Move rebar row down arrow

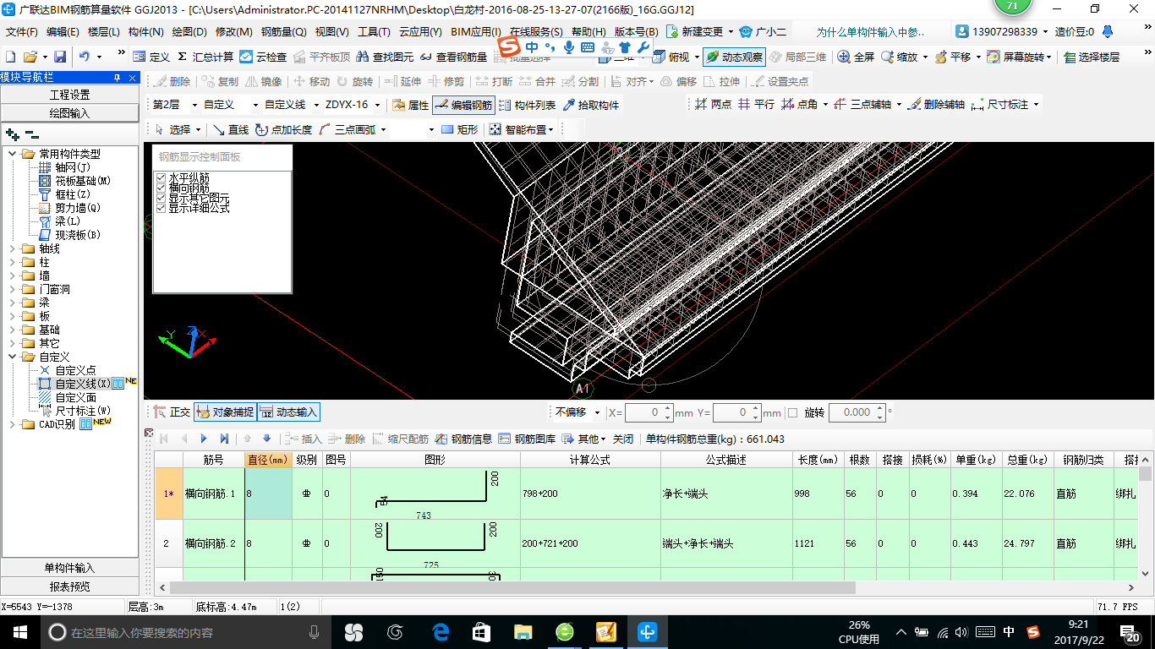tap(267, 439)
